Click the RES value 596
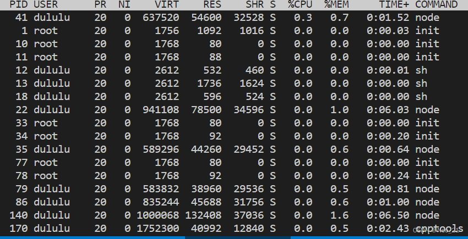The image size is (468, 239). pyautogui.click(x=212, y=96)
